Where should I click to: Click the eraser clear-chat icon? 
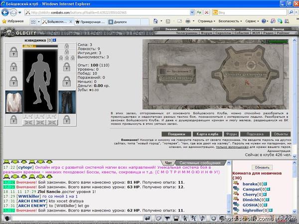point(158,219)
